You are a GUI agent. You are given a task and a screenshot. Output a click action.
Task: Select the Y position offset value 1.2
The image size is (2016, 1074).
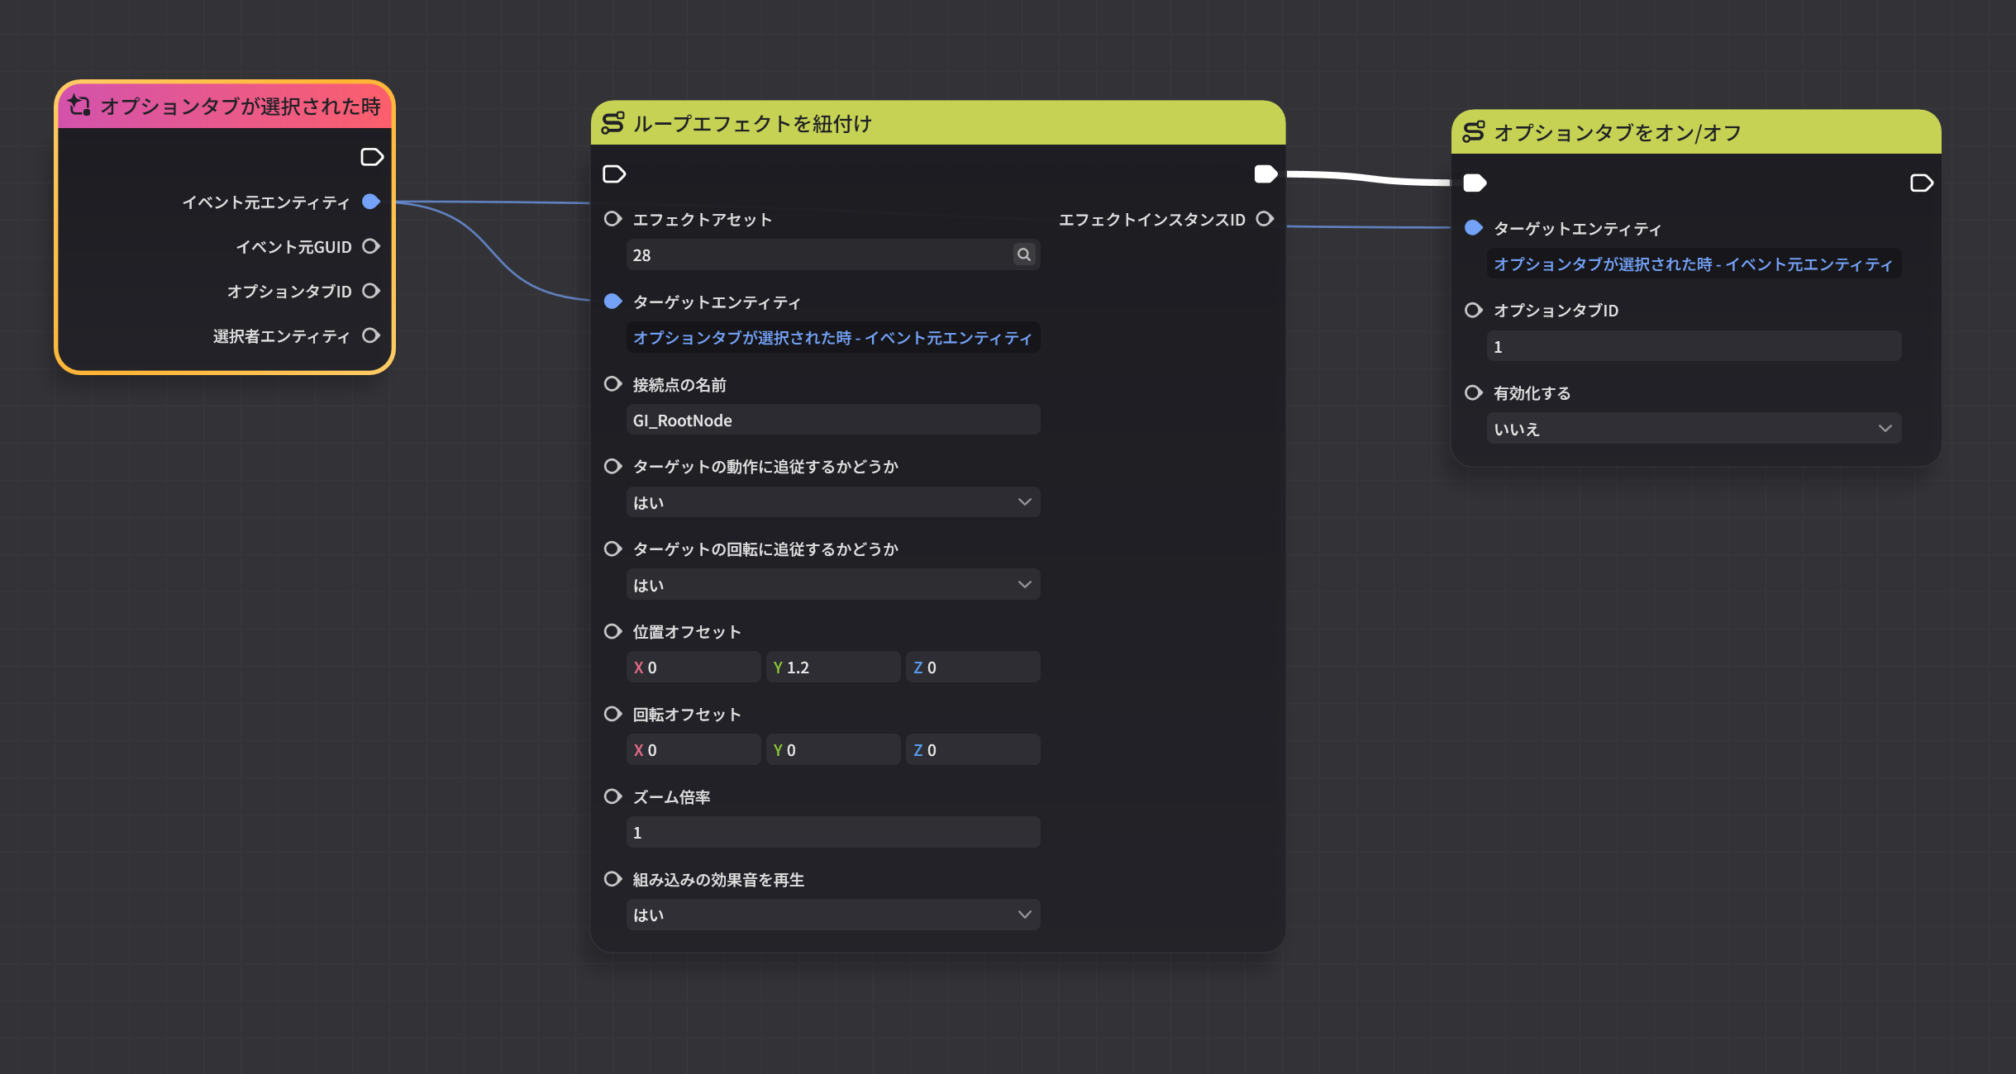(832, 667)
